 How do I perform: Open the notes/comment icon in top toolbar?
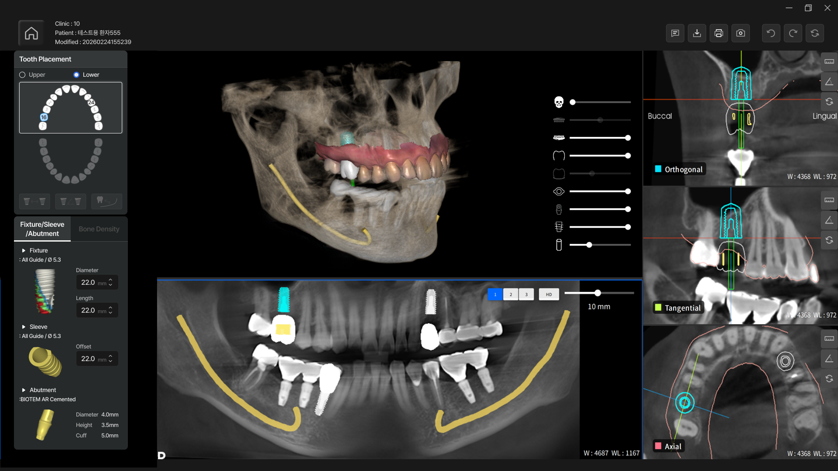[675, 33]
